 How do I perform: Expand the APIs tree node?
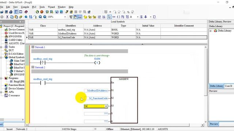[x=1, y=92]
